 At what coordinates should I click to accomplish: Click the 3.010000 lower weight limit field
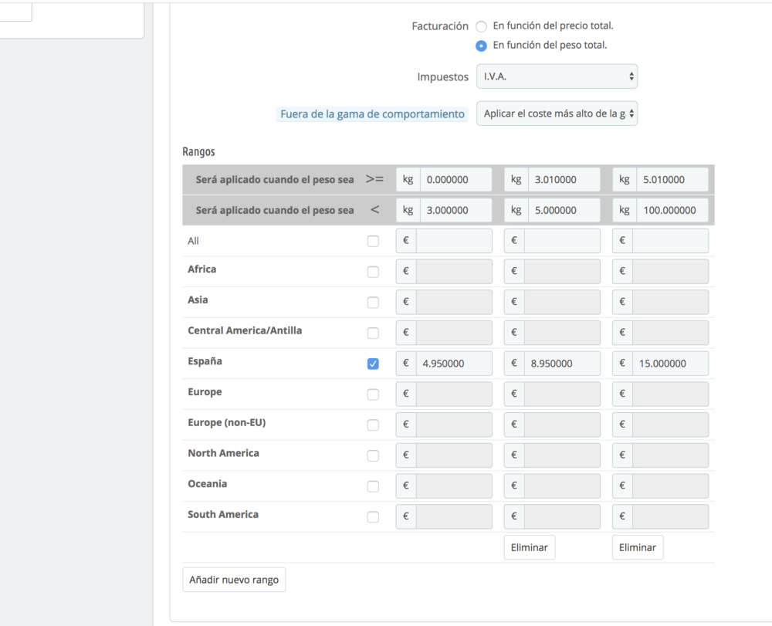[561, 180]
